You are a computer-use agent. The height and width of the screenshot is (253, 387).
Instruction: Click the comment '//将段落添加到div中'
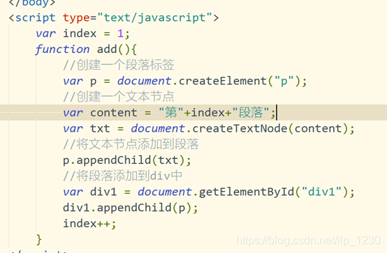click(123, 176)
